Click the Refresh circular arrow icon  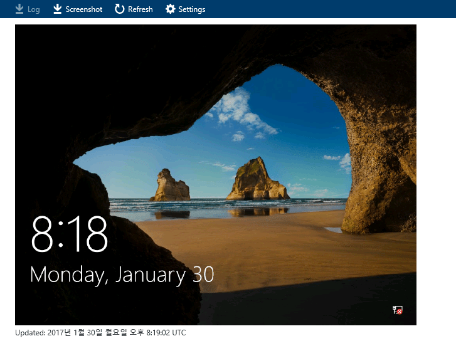pos(119,9)
